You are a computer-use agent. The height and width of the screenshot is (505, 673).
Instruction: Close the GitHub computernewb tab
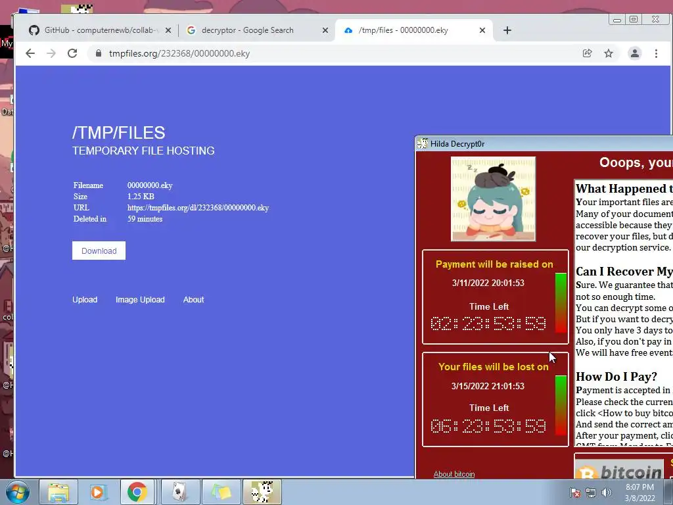click(168, 30)
